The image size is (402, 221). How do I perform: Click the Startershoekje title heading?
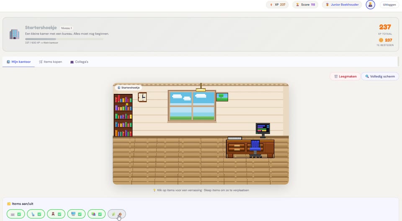click(x=41, y=28)
